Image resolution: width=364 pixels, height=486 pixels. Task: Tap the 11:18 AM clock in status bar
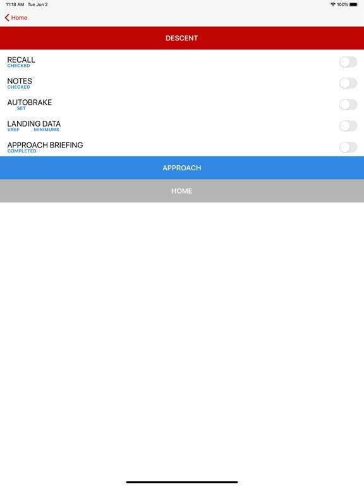15,4
